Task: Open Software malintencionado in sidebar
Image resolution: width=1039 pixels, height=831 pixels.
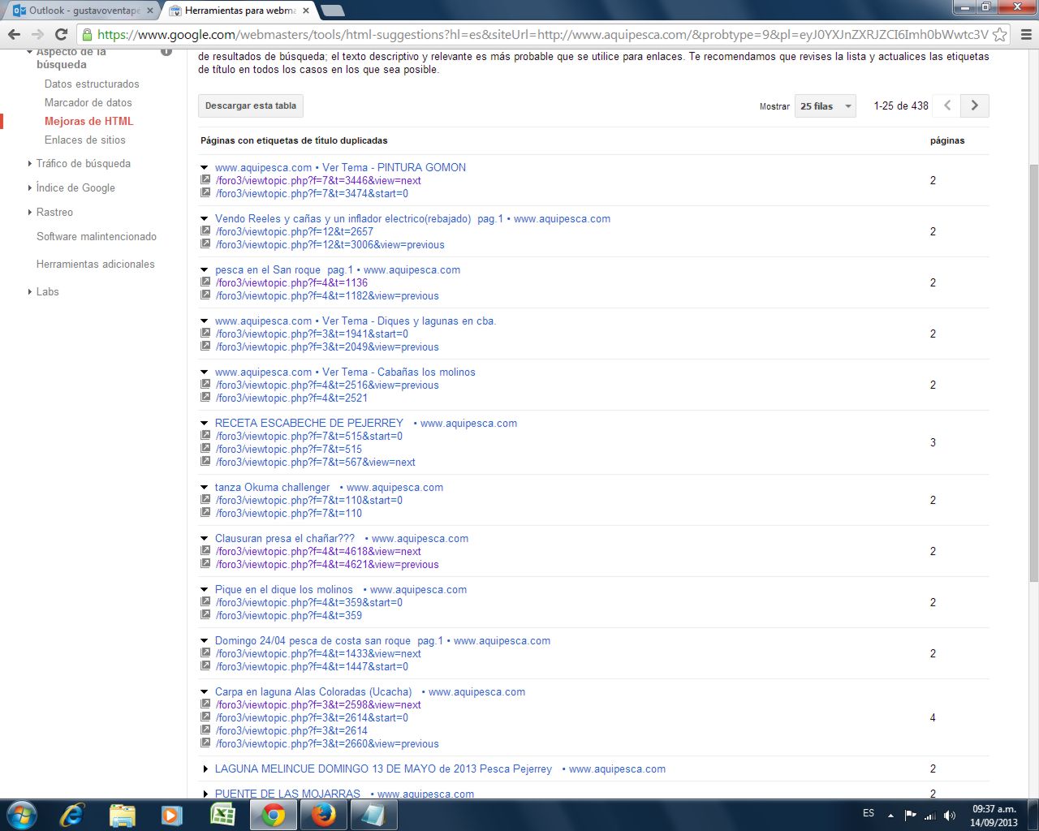Action: pos(97,236)
